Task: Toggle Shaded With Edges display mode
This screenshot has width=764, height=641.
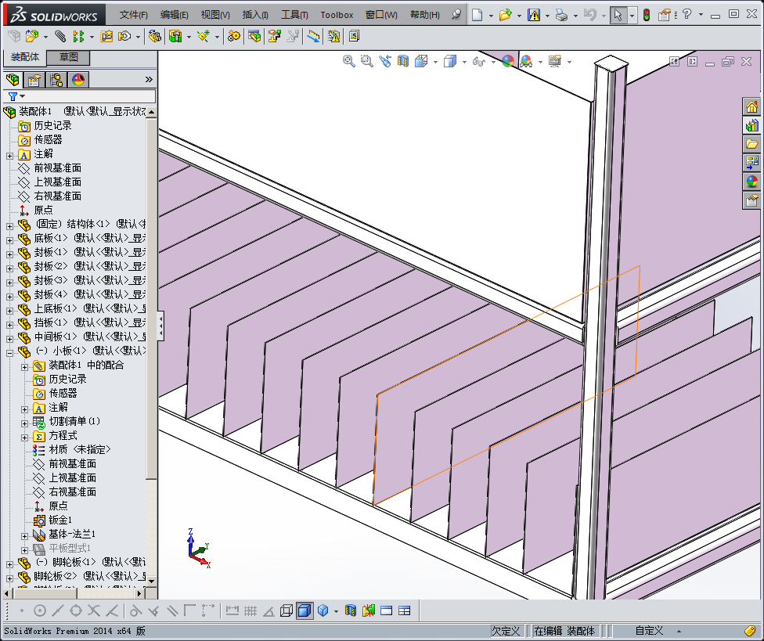Action: 305,610
